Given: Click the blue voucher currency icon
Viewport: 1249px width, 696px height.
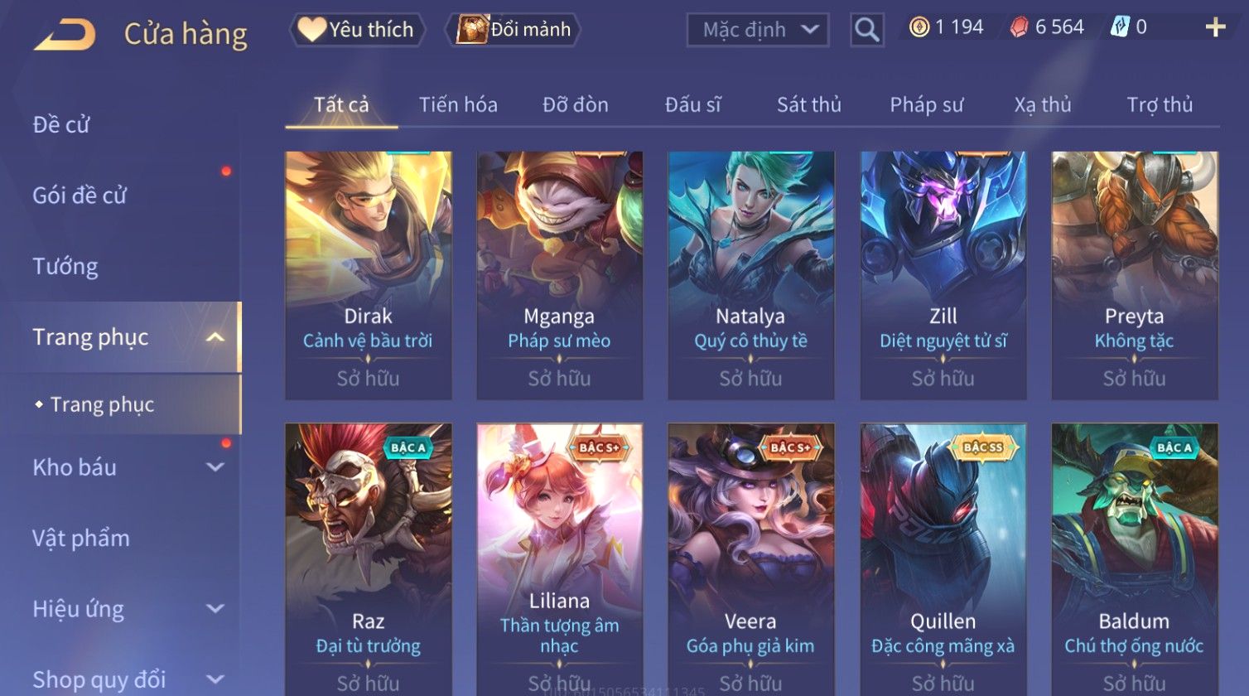Looking at the screenshot, I should click(1119, 27).
